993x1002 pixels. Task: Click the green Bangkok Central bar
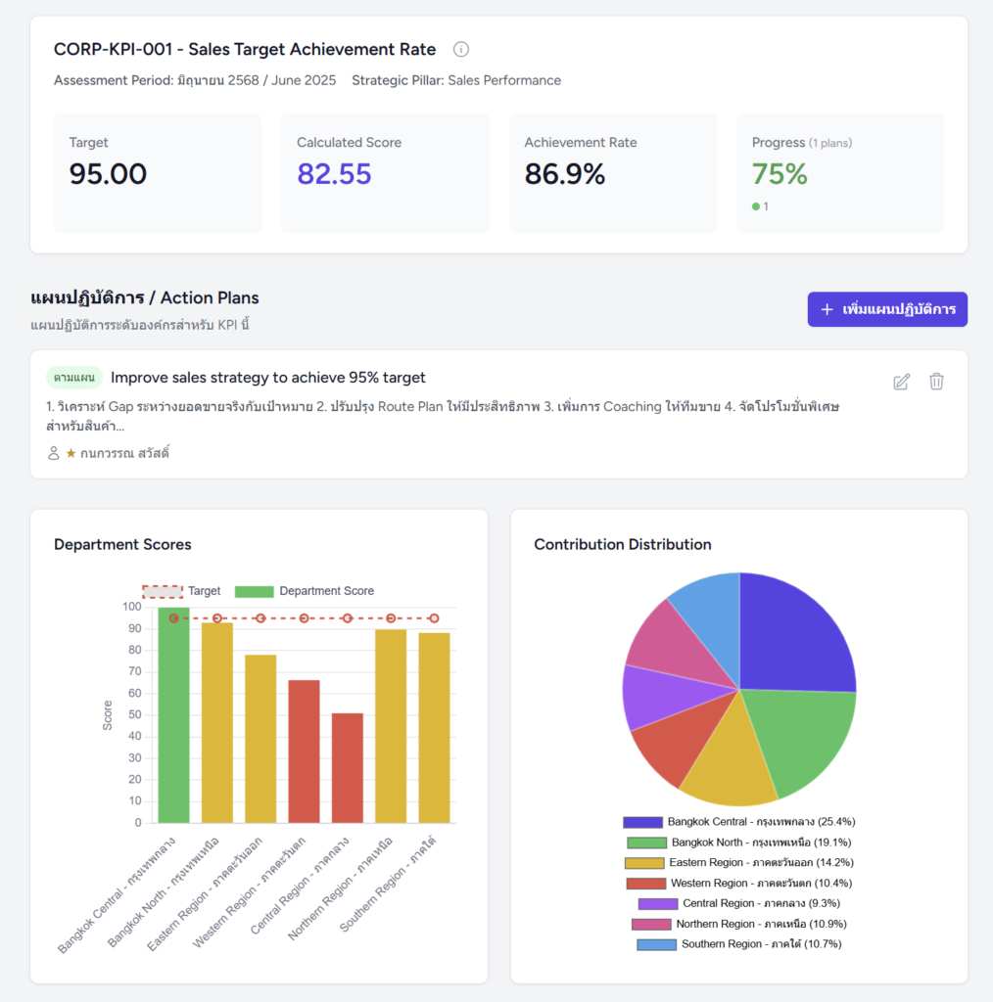click(173, 714)
